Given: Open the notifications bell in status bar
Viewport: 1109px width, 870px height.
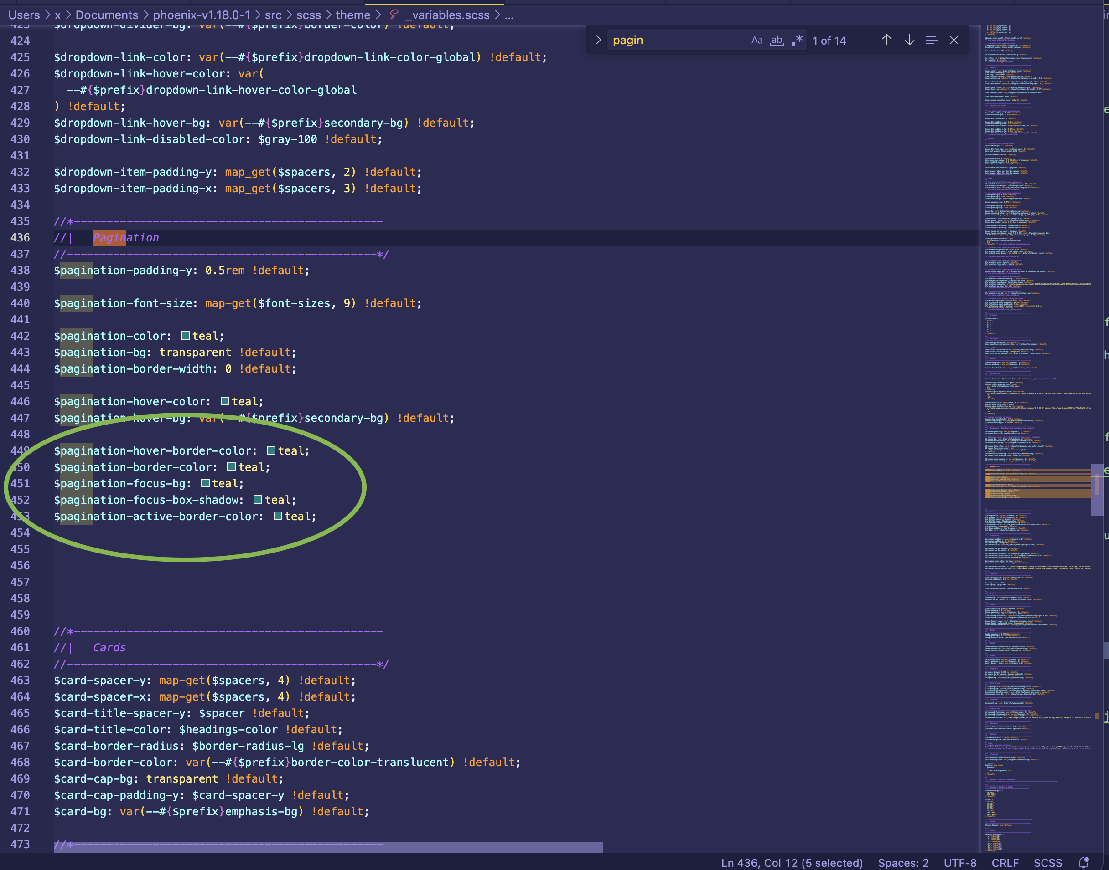Looking at the screenshot, I should (x=1083, y=862).
